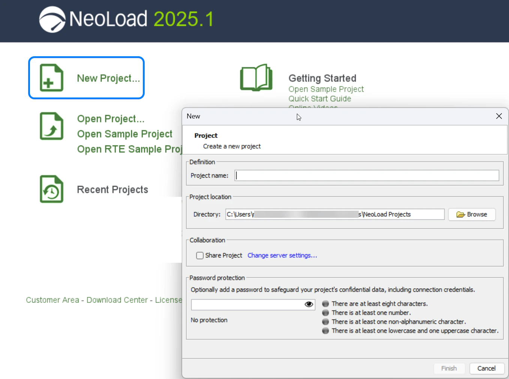
Task: Visit the Customer Area link
Action: tap(52, 300)
